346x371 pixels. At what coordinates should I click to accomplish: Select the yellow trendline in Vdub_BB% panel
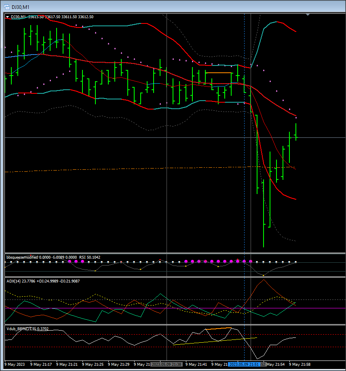[215, 341]
